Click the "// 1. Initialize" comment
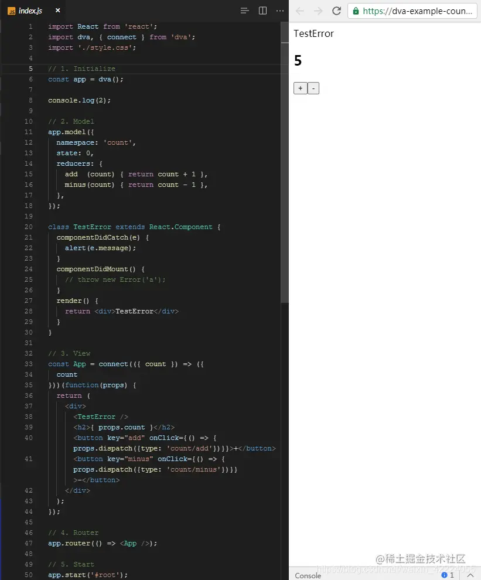The image size is (481, 580). tap(81, 69)
